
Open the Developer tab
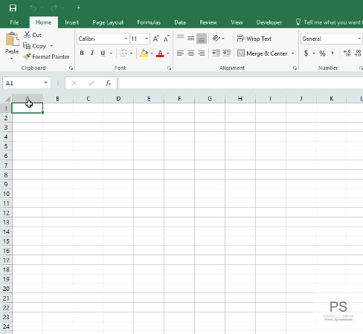[269, 22]
